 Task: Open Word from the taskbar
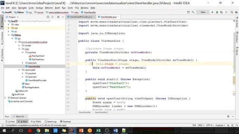click(x=115, y=131)
